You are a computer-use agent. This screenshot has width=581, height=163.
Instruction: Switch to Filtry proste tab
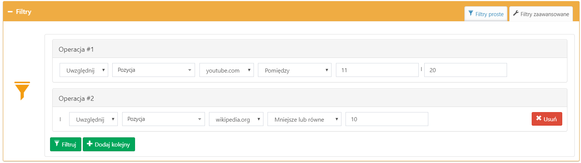click(486, 14)
